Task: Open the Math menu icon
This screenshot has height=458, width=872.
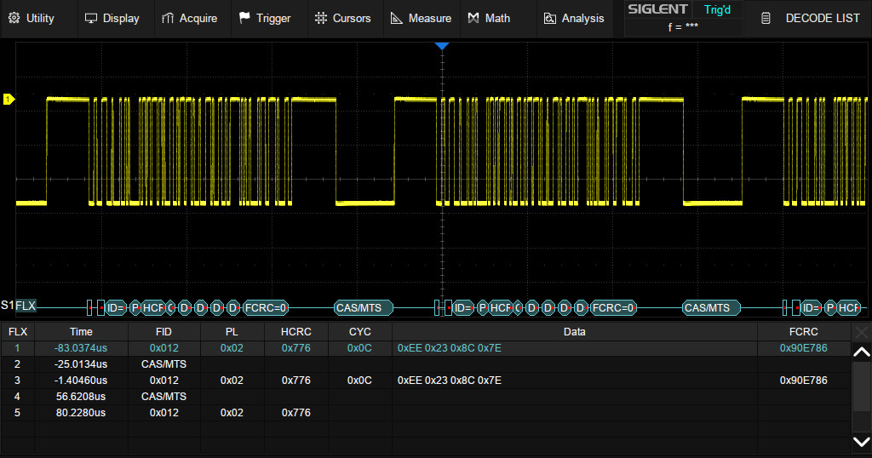Action: tap(473, 18)
